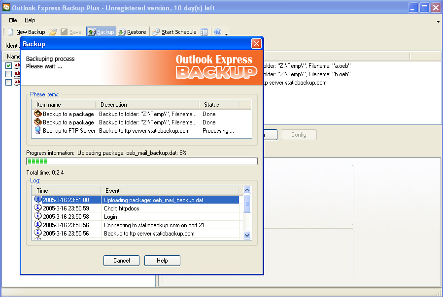Click log scrollbar down arrow
Screen dimensions: 443x297
click(247, 235)
